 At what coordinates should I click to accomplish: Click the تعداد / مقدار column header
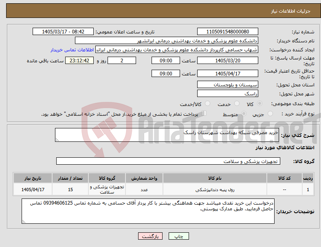coord(70,178)
